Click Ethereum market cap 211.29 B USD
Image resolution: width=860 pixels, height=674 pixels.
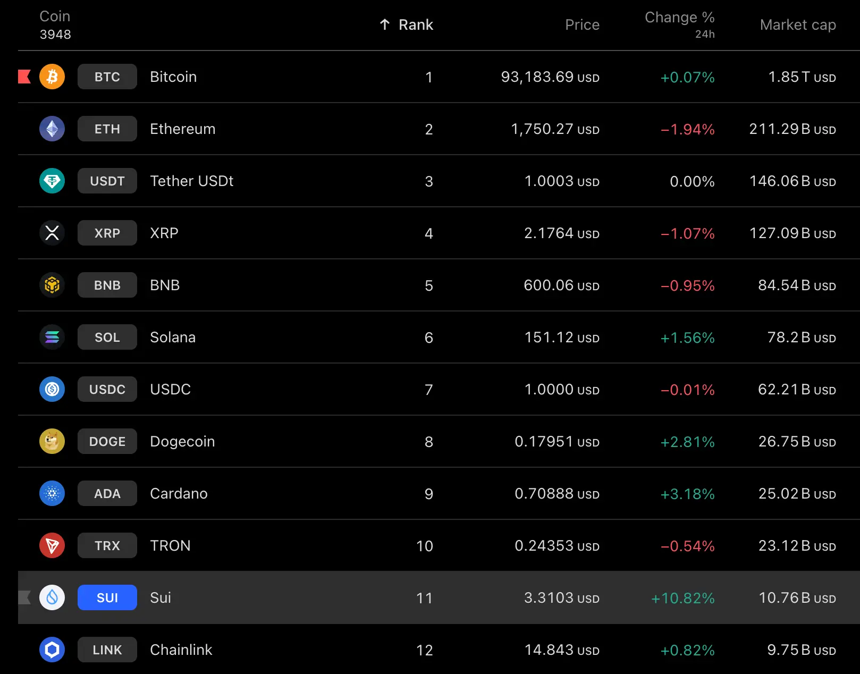click(792, 129)
